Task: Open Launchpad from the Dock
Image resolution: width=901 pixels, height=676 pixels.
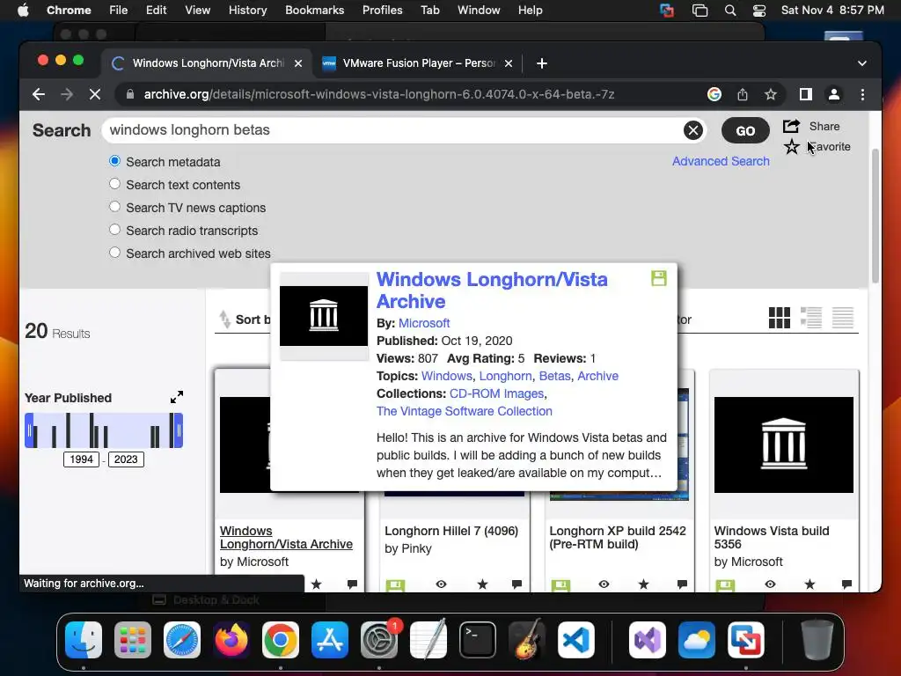Action: (x=133, y=640)
